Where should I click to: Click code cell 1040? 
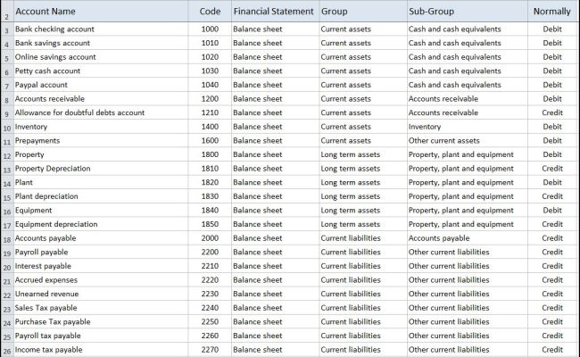(210, 85)
